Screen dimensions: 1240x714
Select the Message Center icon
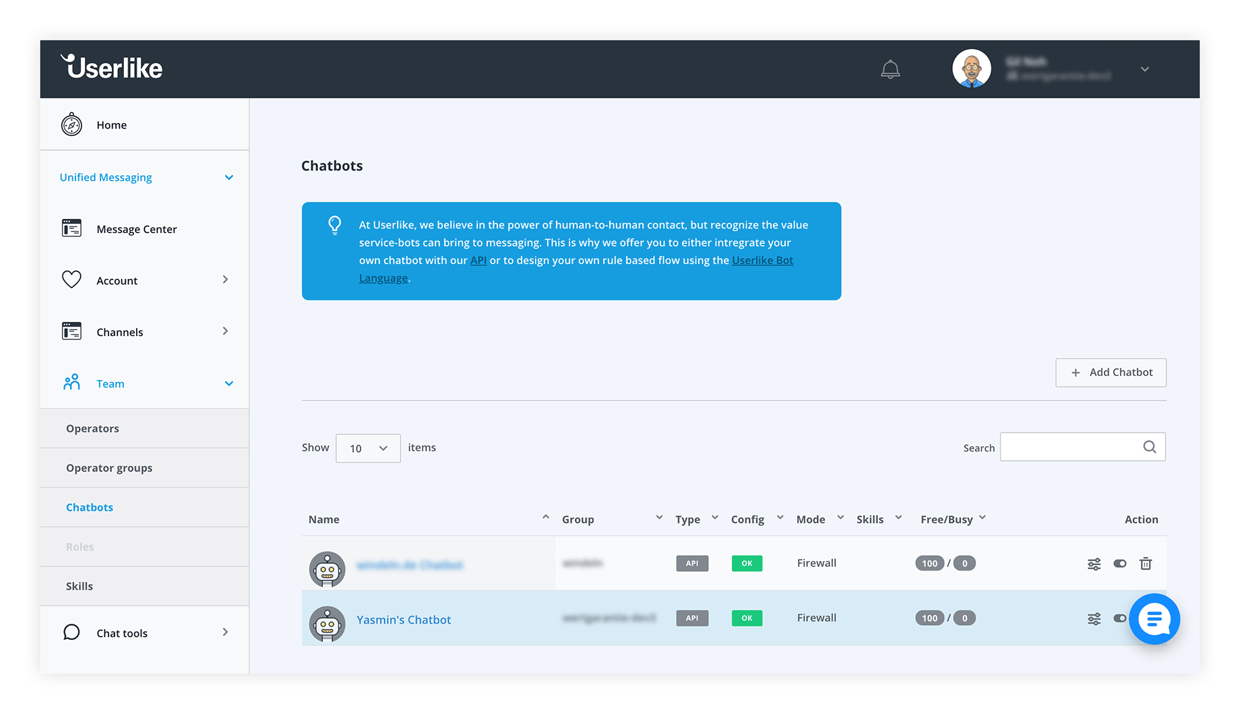coord(71,228)
